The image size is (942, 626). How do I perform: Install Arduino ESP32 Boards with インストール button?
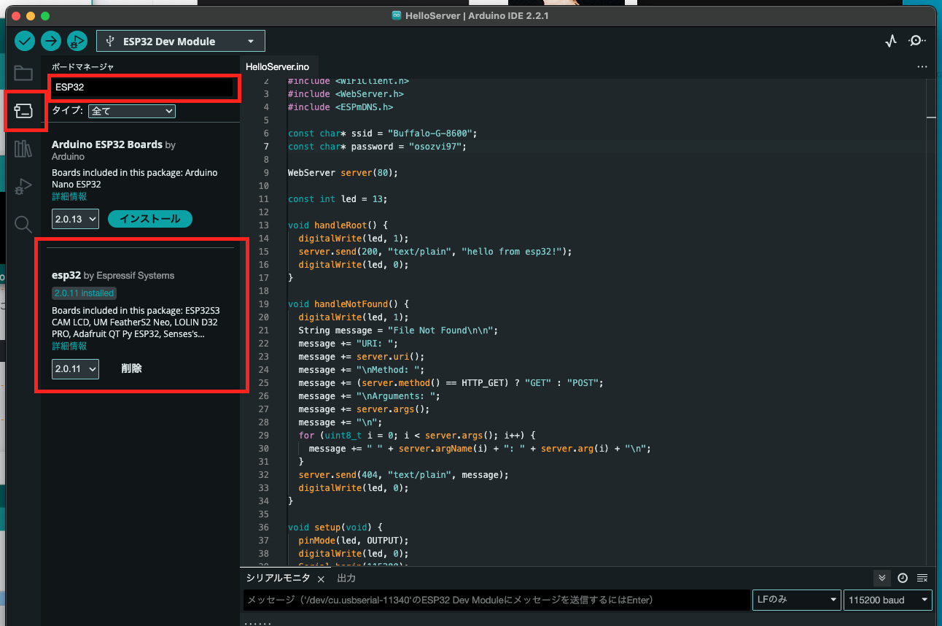tap(149, 218)
